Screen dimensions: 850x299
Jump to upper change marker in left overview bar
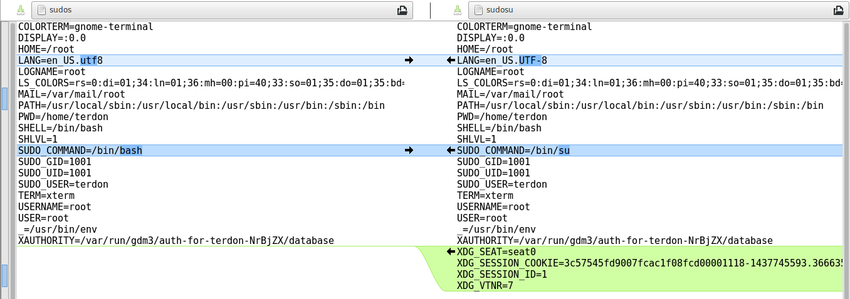pos(5,98)
